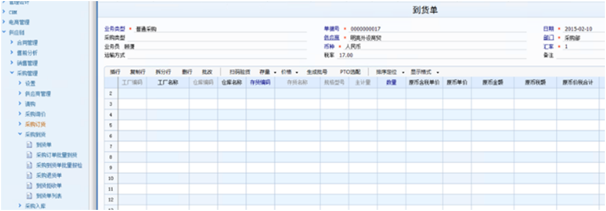Select row 12 via its row number
Image resolution: width=606 pixels, height=211 pixels.
tap(111, 200)
